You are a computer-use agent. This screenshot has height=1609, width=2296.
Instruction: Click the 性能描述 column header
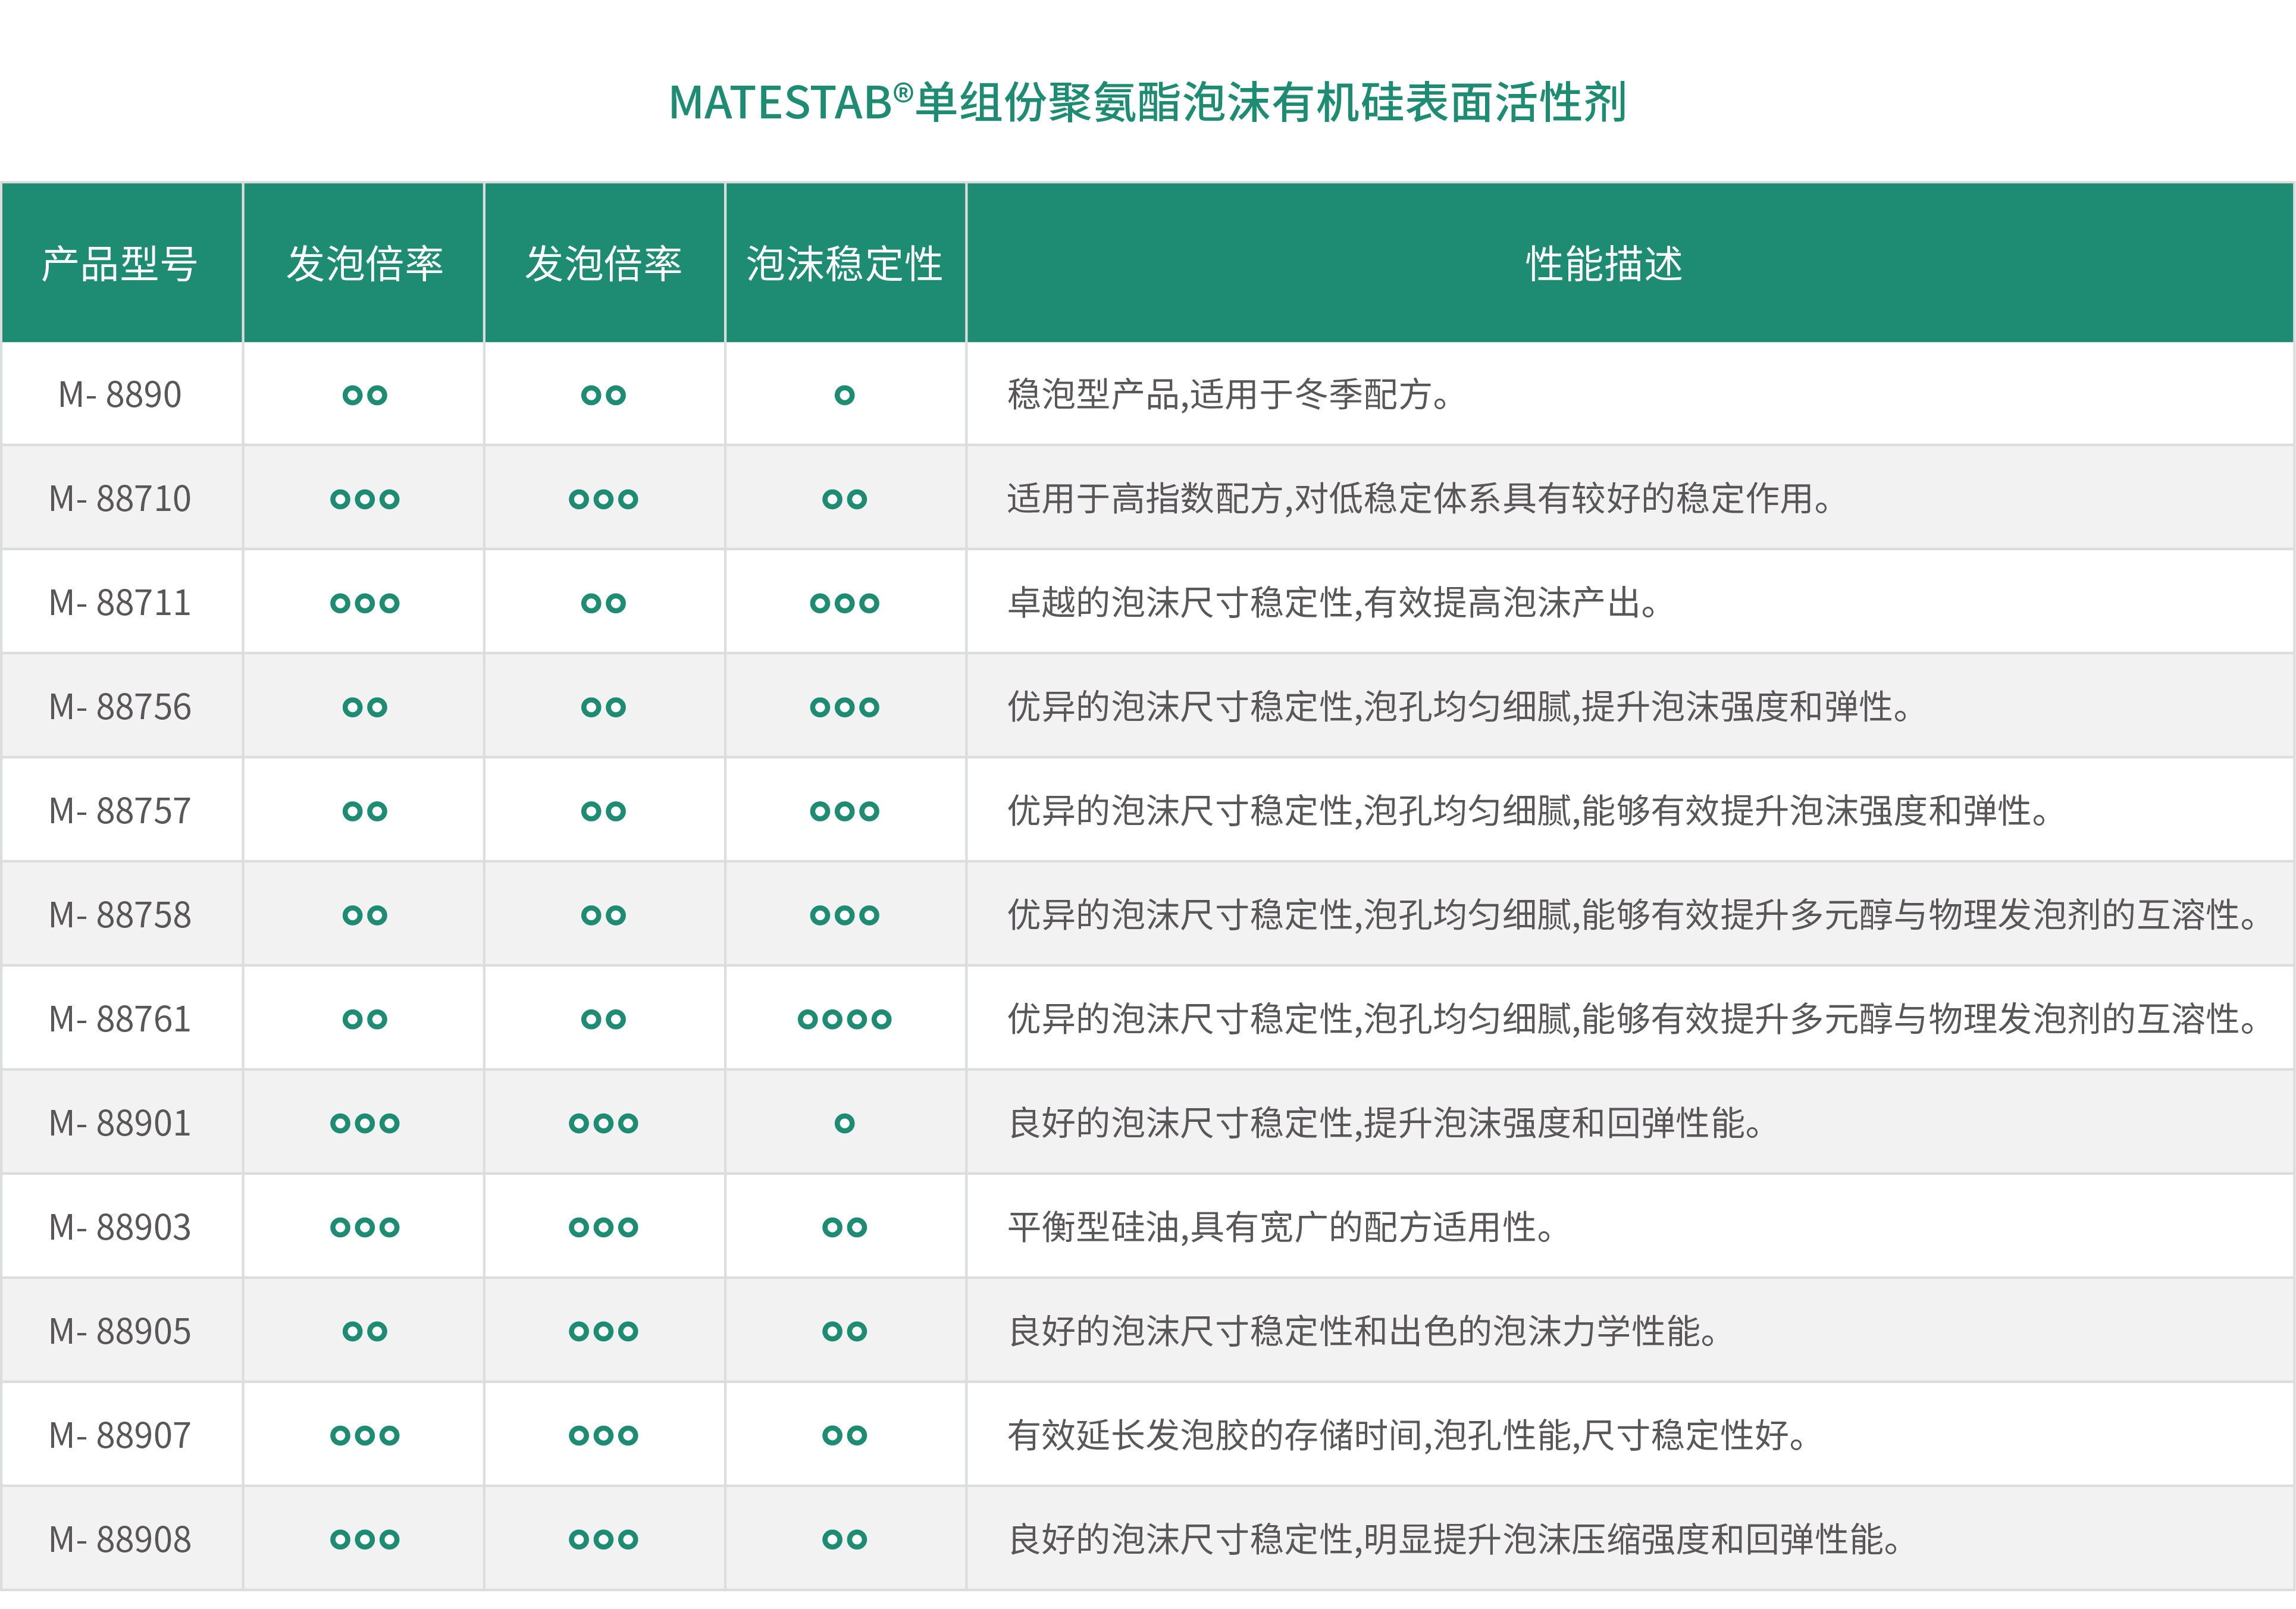tap(1603, 264)
